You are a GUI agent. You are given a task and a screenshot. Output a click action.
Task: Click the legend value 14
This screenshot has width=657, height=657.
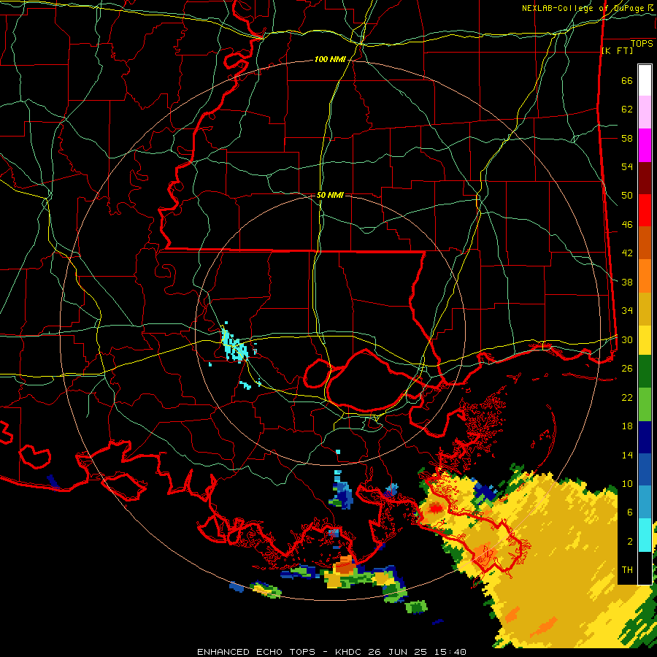coord(627,455)
